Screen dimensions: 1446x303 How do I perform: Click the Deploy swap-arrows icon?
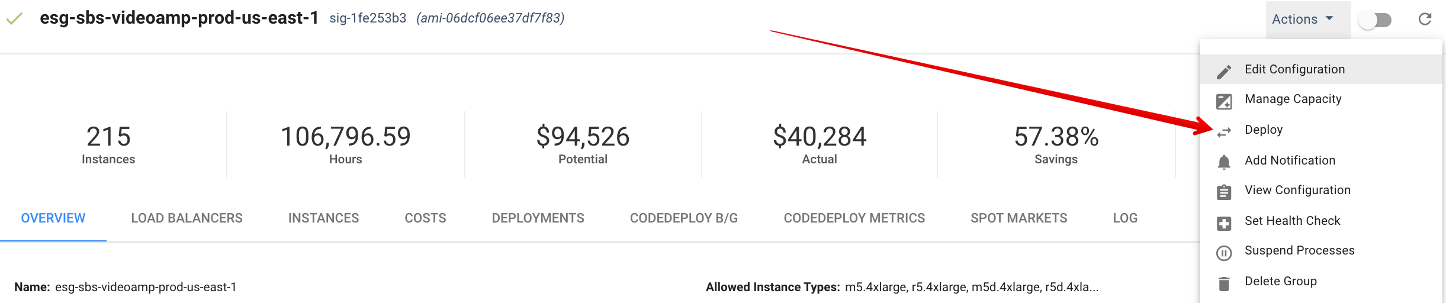1224,133
